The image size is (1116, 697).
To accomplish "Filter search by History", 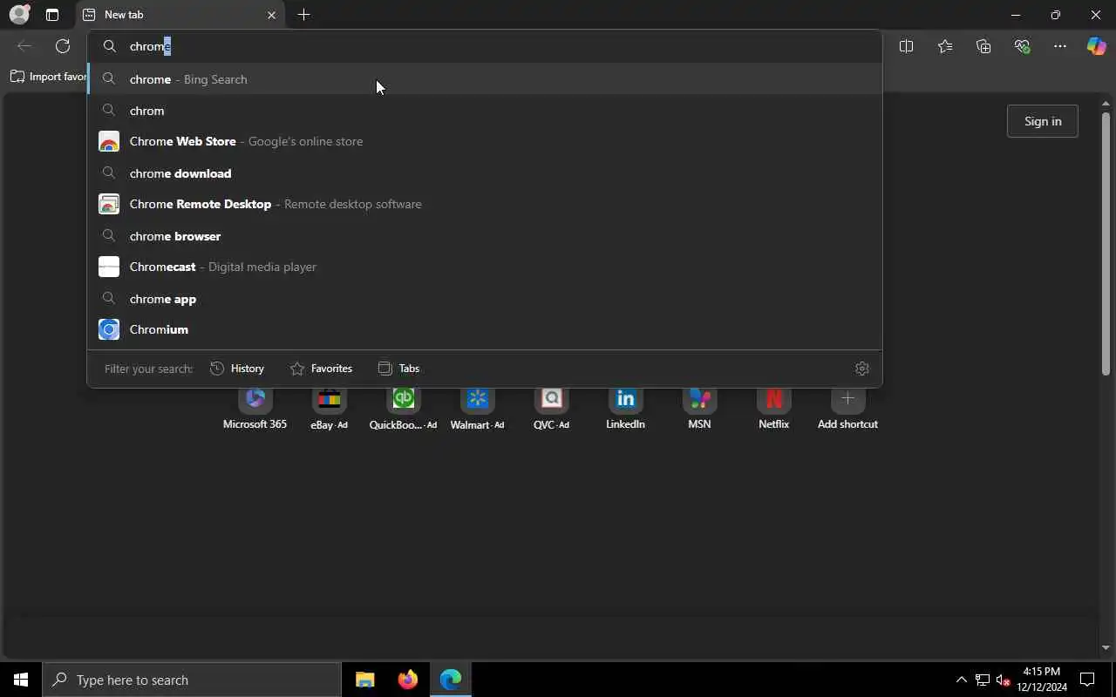I will (x=237, y=369).
